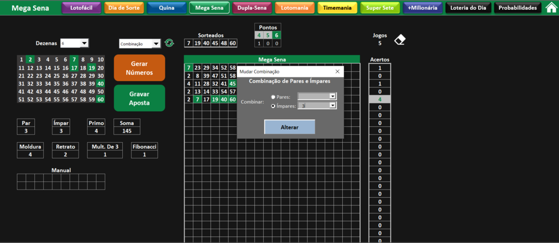This screenshot has width=559, height=243.
Task: Click the Fibonacci value box
Action: [144, 154]
